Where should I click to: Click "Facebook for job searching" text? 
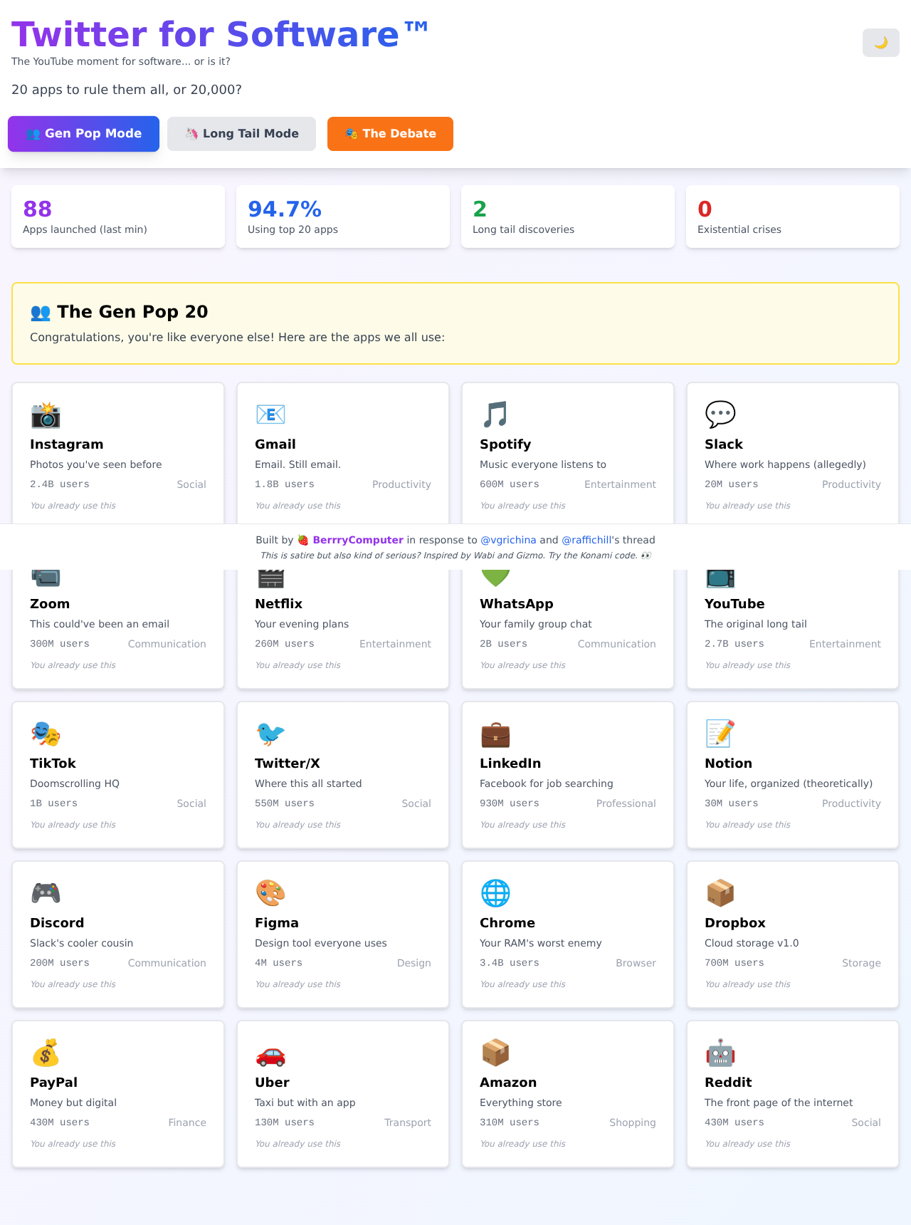546,783
